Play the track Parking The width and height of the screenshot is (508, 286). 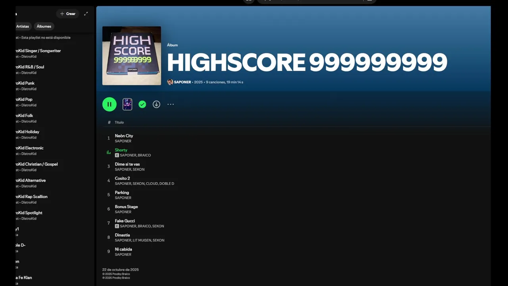pos(122,193)
